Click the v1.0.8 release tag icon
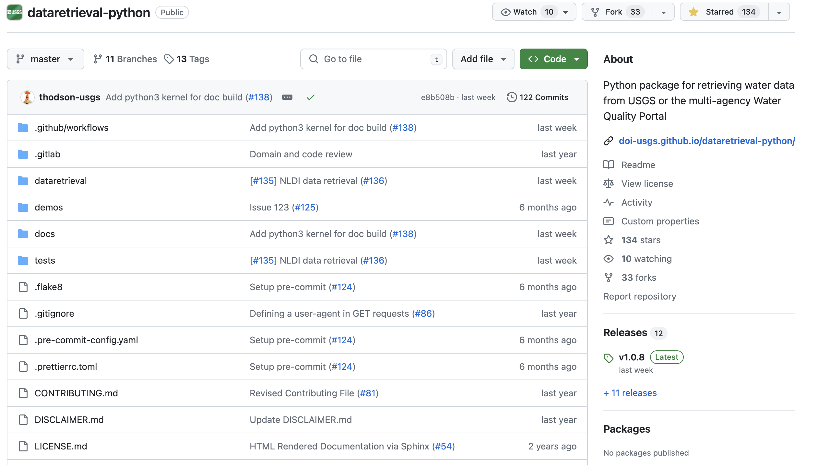The image size is (817, 465). tap(609, 358)
